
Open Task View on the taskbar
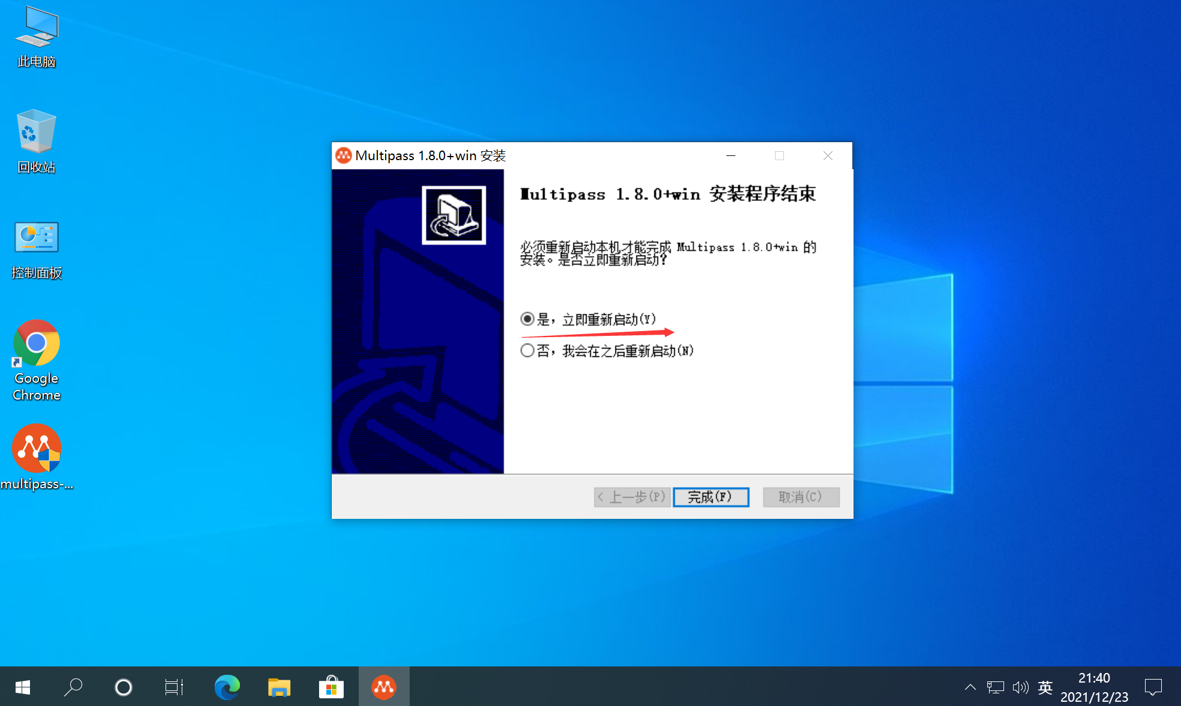[x=174, y=687]
